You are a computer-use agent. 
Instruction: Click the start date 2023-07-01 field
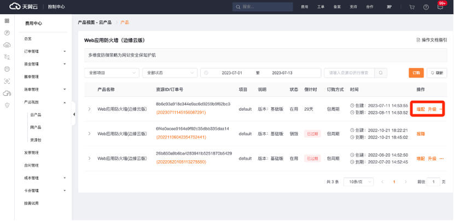pos(232,73)
